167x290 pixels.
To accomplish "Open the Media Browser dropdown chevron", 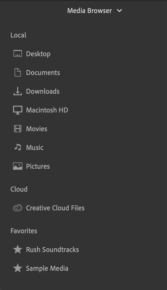I will pyautogui.click(x=119, y=11).
